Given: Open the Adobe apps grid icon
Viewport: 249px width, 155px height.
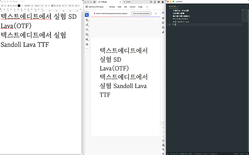Looking at the screenshot, I should point(159,2).
